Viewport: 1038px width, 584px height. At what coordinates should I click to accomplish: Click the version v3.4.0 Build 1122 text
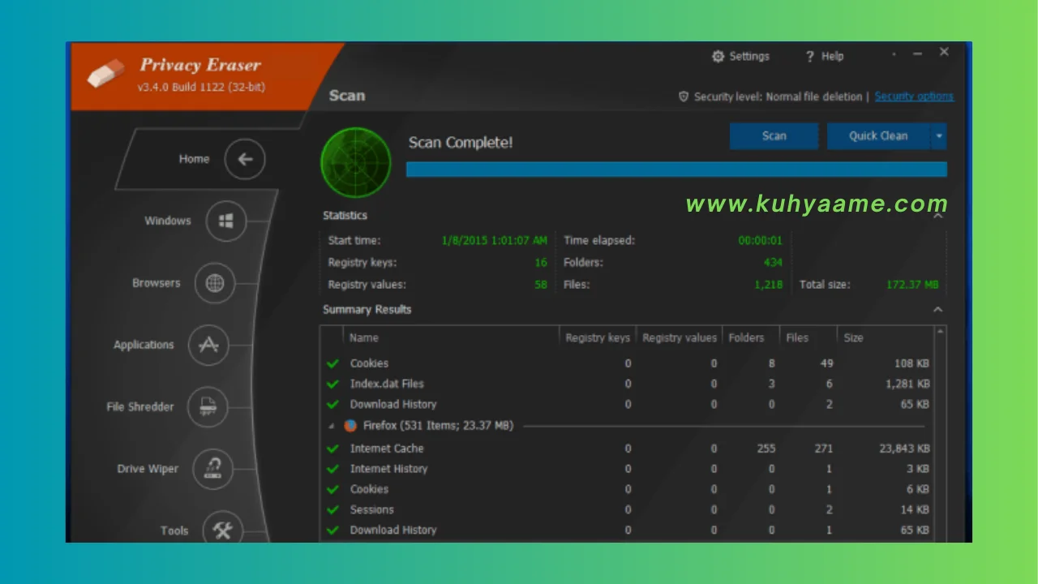tap(202, 88)
